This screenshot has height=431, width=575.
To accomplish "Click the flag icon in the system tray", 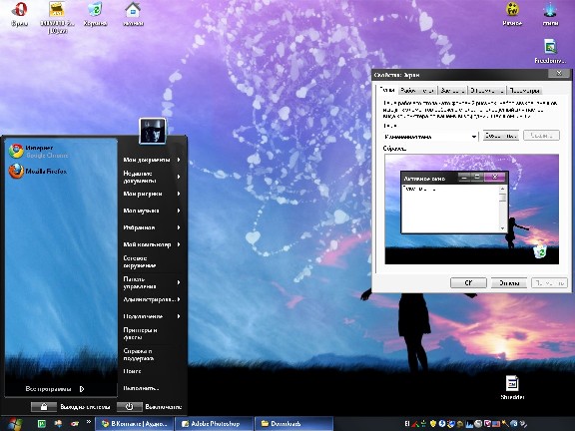I will (x=496, y=424).
